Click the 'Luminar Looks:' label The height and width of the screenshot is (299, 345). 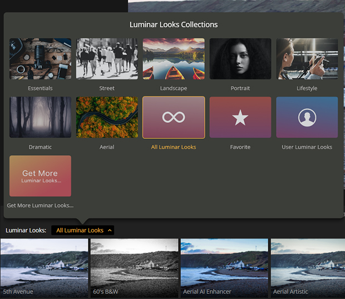(x=26, y=230)
